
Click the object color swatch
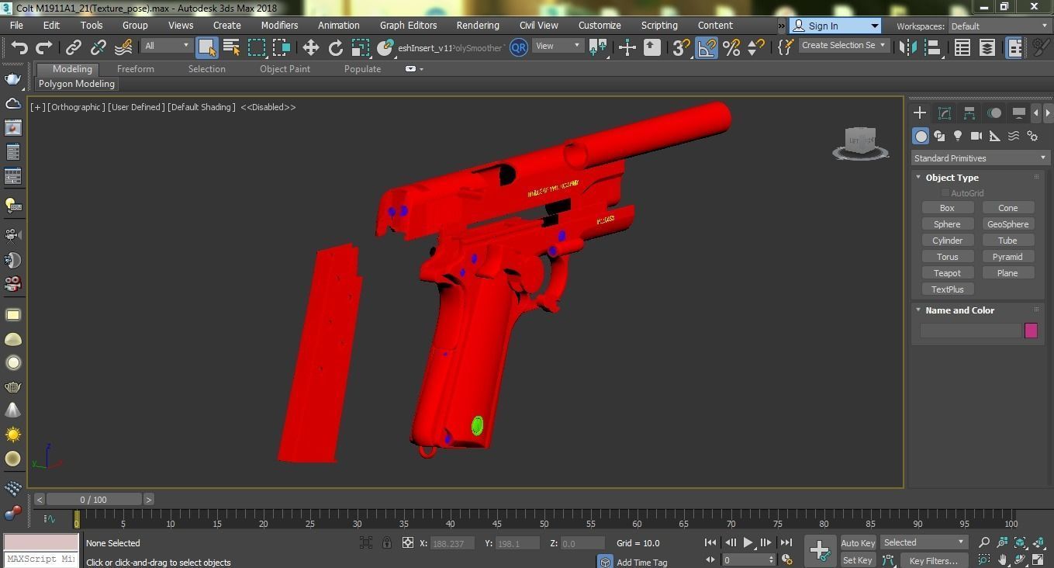coord(1031,331)
